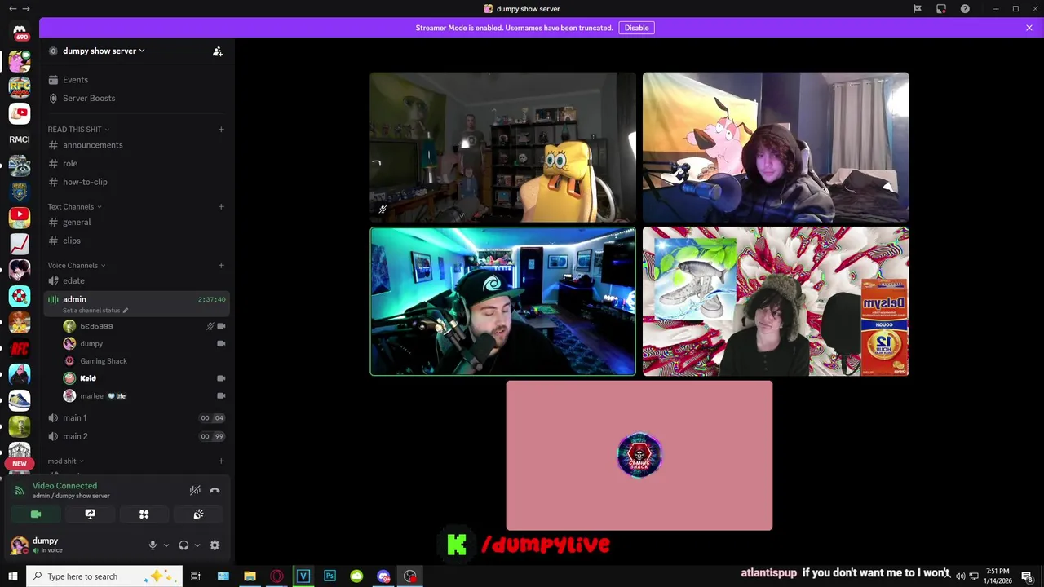This screenshot has width=1044, height=587.
Task: Mute your microphone
Action: 153,545
